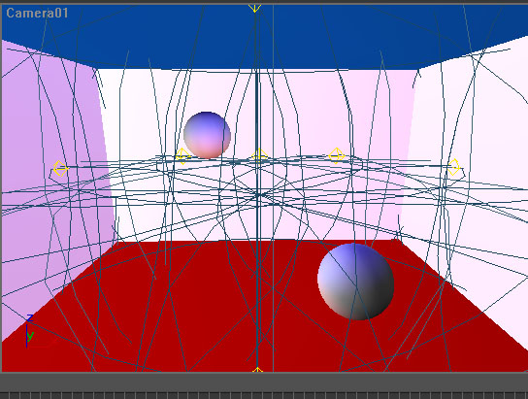Select the light gizmo beside the small sphere
This screenshot has width=528, height=399.
[x=182, y=156]
